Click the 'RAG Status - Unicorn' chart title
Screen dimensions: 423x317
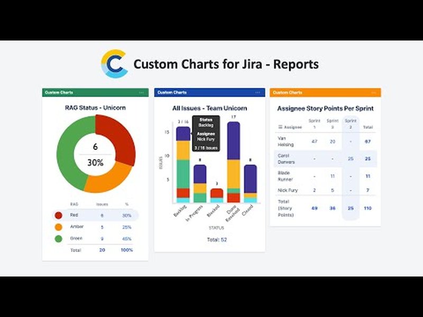click(x=95, y=108)
